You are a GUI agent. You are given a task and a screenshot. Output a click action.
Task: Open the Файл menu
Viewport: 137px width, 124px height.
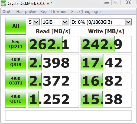(8, 12)
